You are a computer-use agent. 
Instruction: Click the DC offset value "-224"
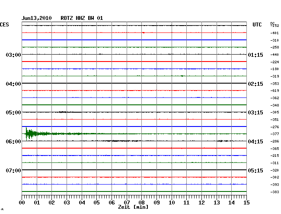pyautogui.click(x=275, y=62)
